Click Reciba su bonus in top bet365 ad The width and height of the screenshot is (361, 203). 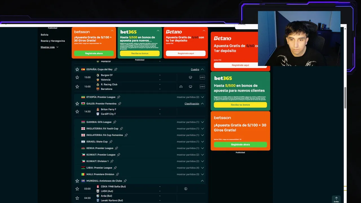pos(140,53)
